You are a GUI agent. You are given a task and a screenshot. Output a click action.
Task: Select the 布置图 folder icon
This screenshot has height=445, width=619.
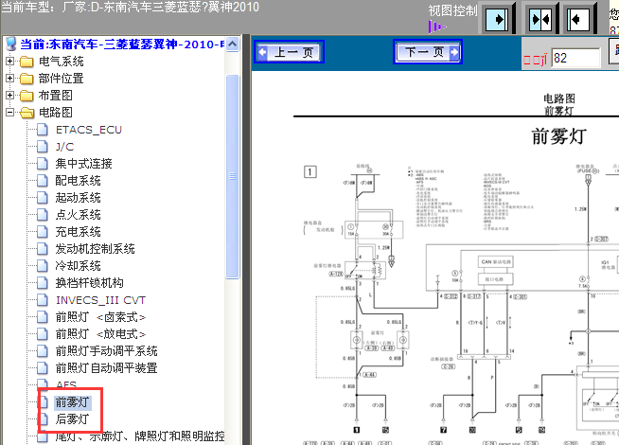pyautogui.click(x=27, y=96)
